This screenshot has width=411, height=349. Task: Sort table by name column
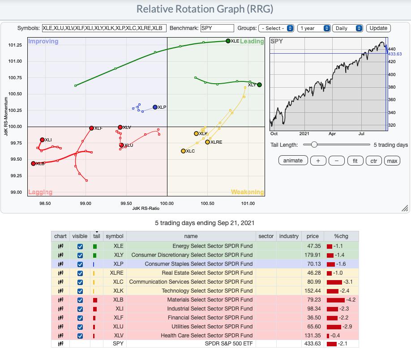point(191,236)
